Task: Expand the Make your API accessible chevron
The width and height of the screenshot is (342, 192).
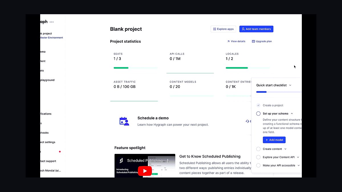Action: (x=298, y=165)
